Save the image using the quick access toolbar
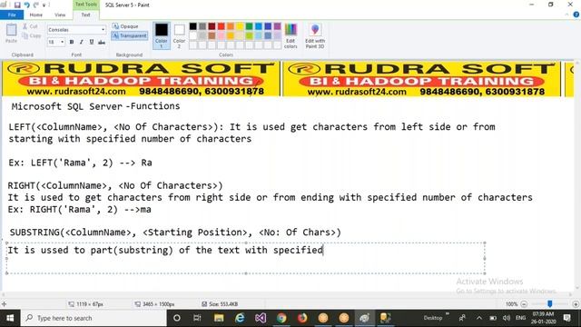 coord(17,5)
